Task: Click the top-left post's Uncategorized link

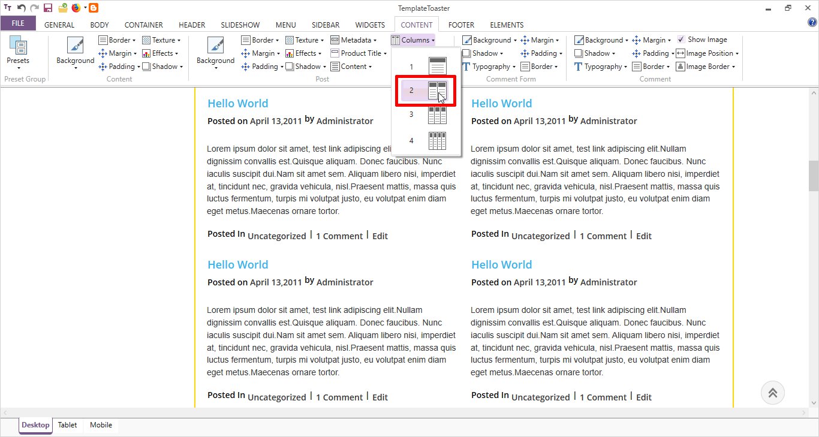Action: coord(276,236)
